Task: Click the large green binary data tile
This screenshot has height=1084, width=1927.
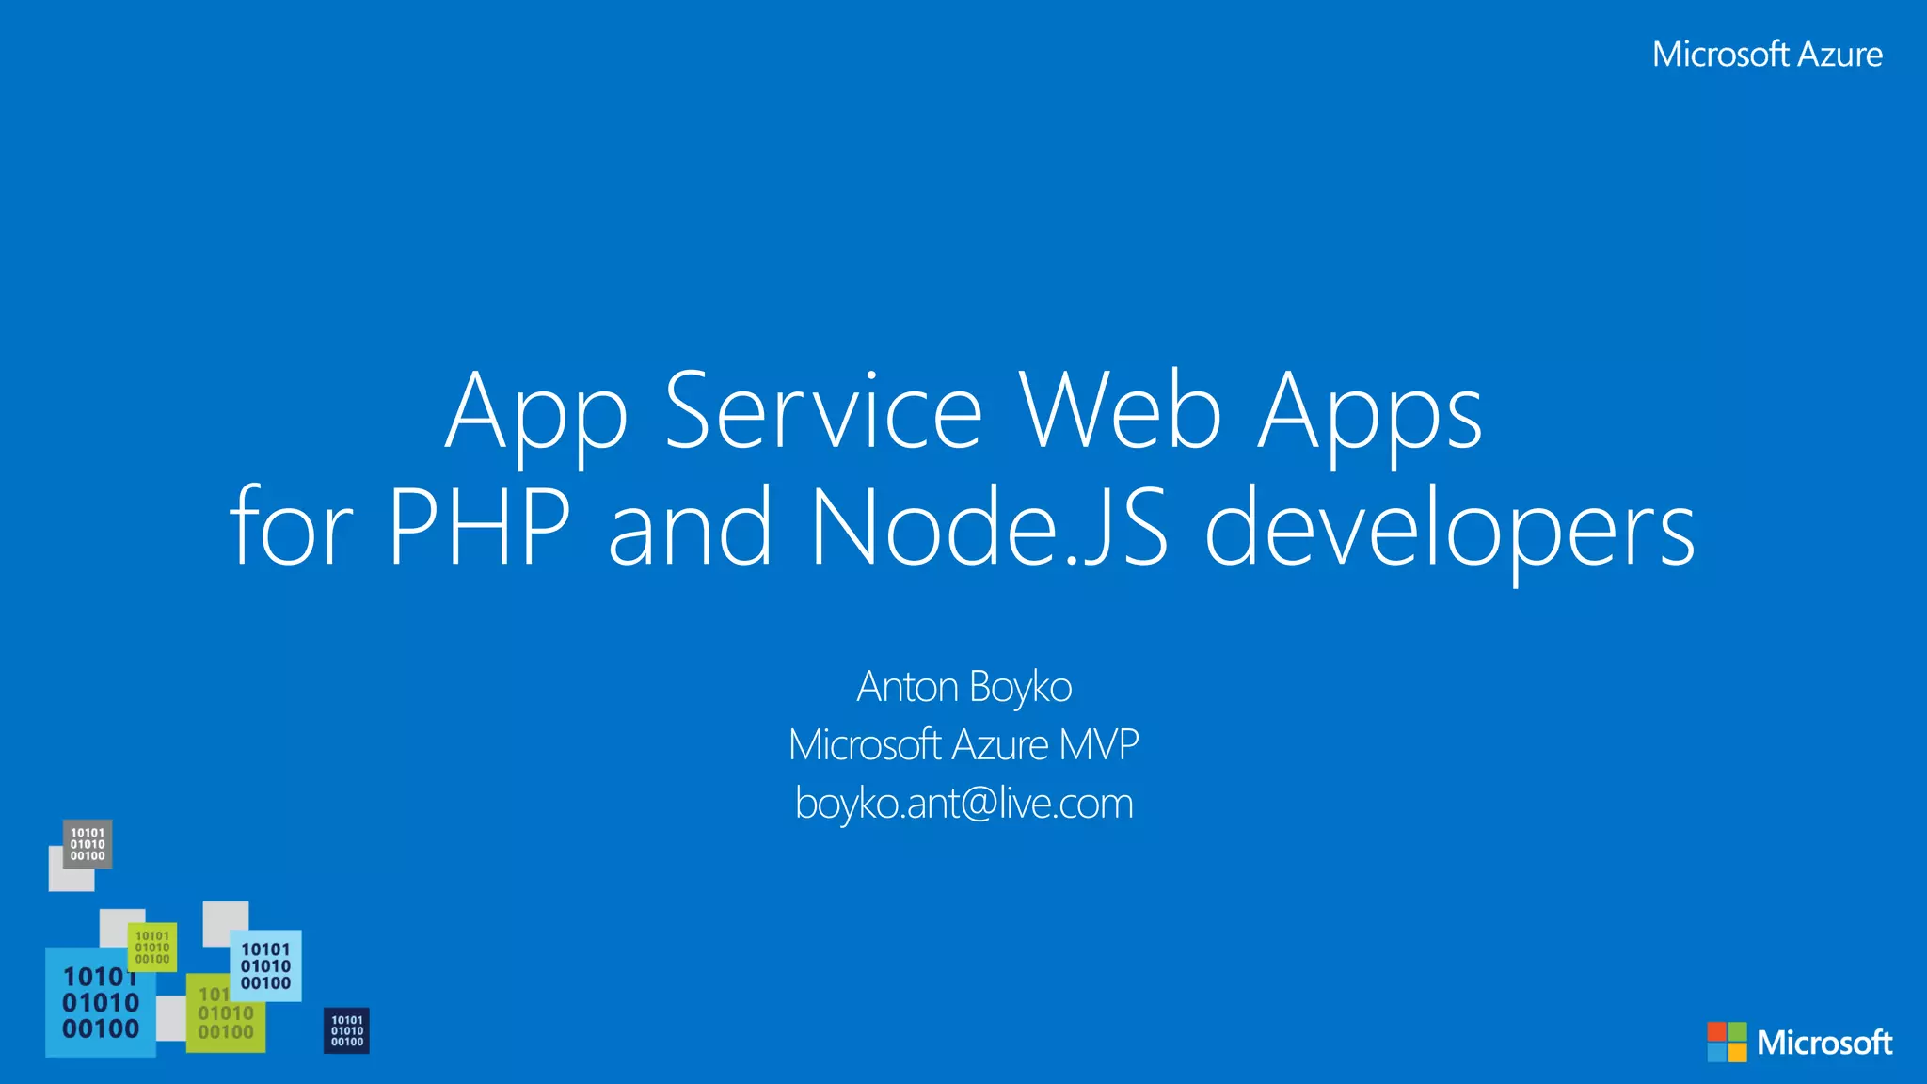Action: click(226, 1014)
